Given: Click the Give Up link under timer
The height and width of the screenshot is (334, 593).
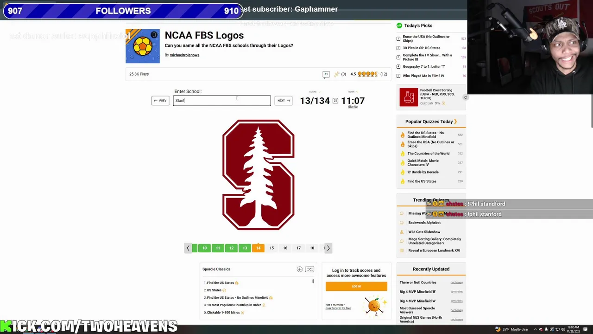Looking at the screenshot, I should (x=353, y=107).
